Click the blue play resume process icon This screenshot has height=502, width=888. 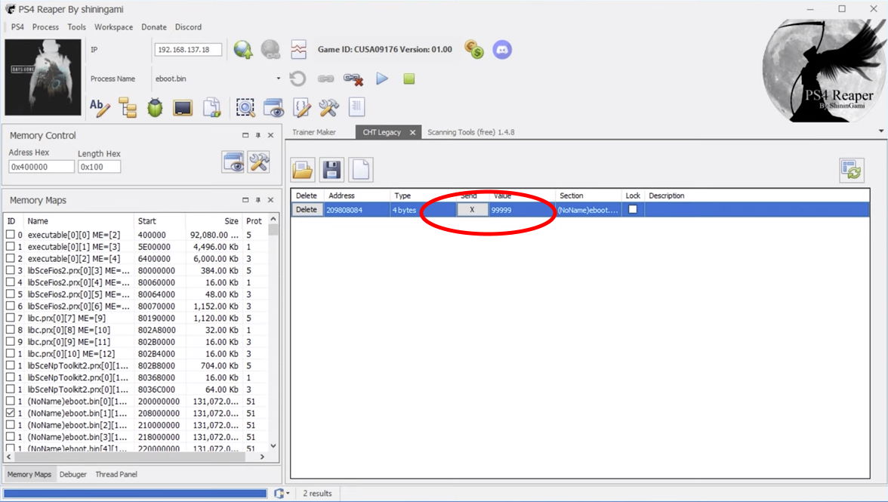point(382,79)
